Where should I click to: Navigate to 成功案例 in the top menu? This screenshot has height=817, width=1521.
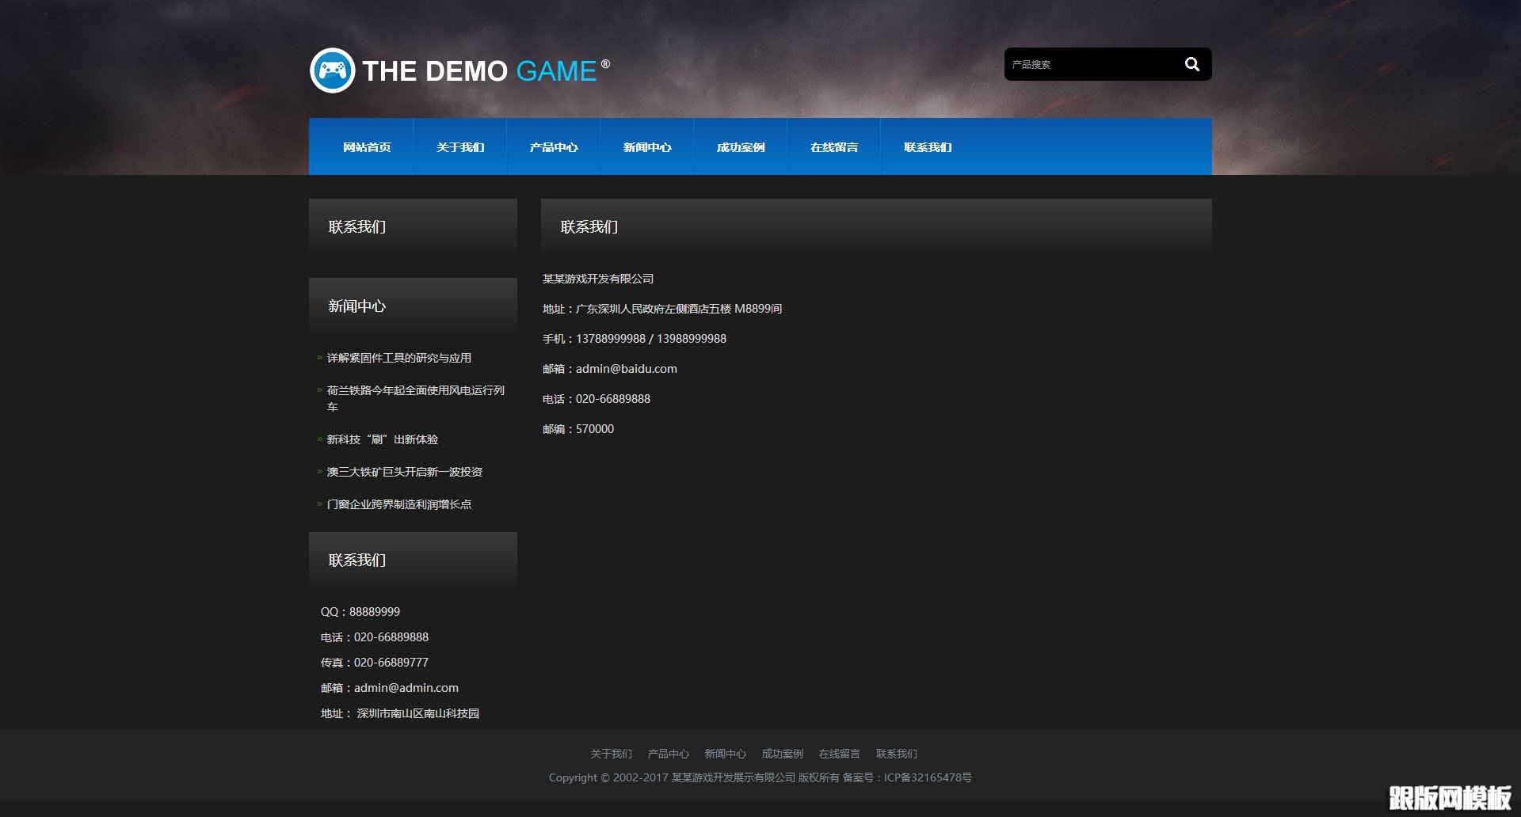pos(741,147)
